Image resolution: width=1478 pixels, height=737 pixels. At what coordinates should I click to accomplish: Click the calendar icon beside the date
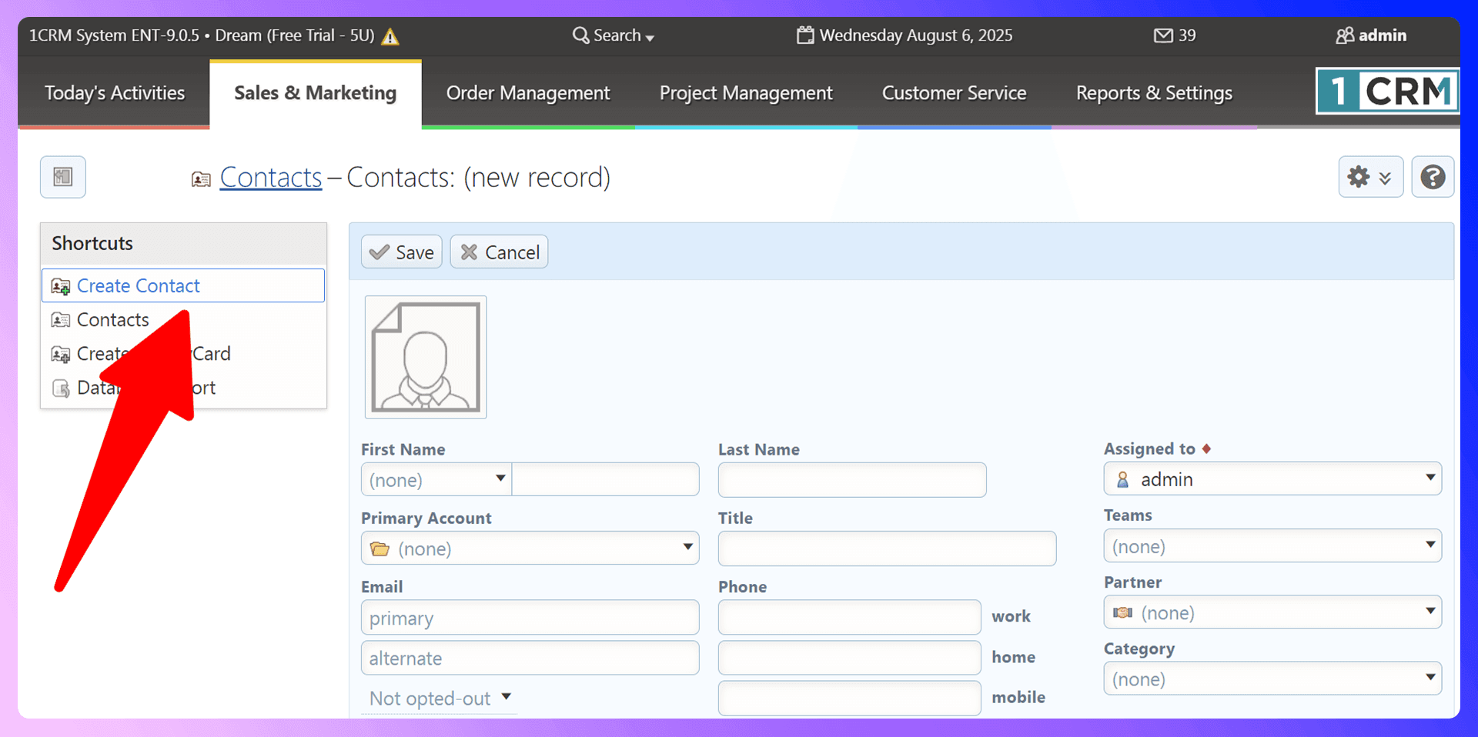point(805,35)
